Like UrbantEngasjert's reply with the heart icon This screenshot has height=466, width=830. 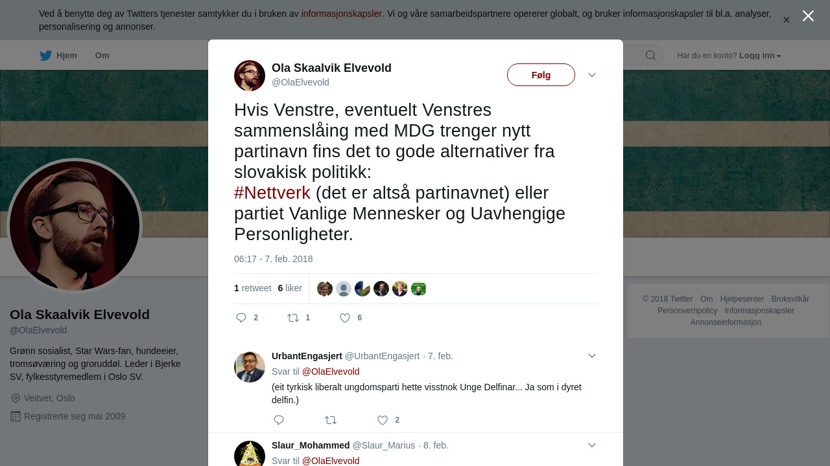click(383, 420)
